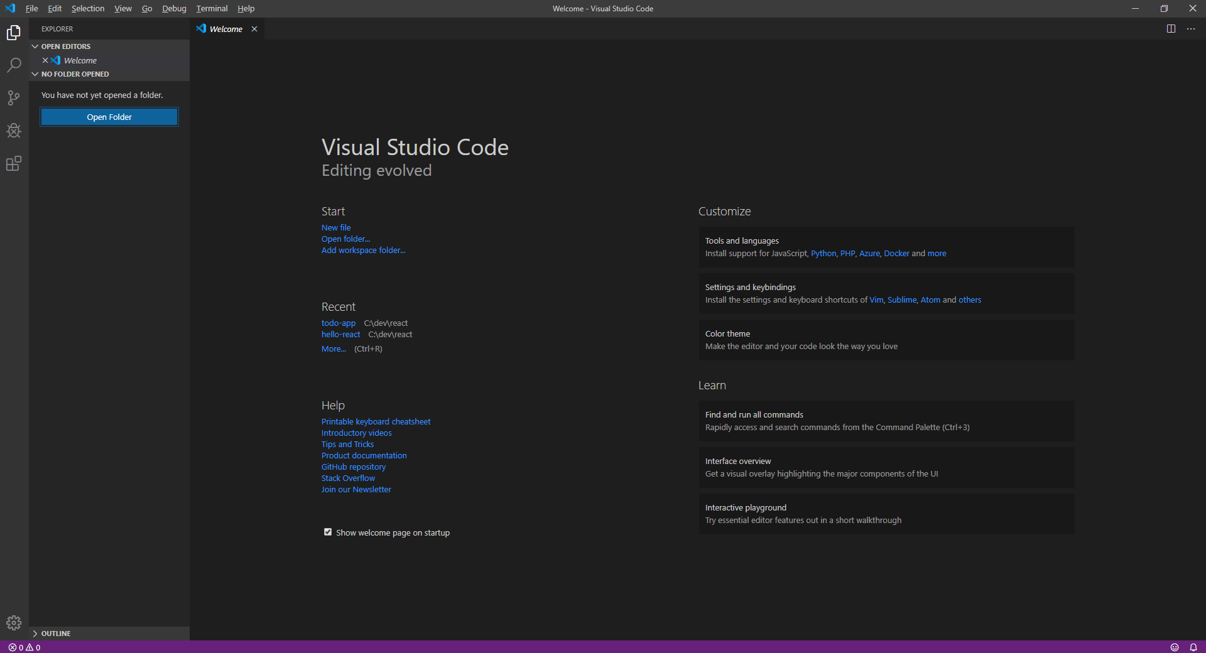The width and height of the screenshot is (1206, 653).
Task: Open the notifications bell
Action: click(1193, 647)
